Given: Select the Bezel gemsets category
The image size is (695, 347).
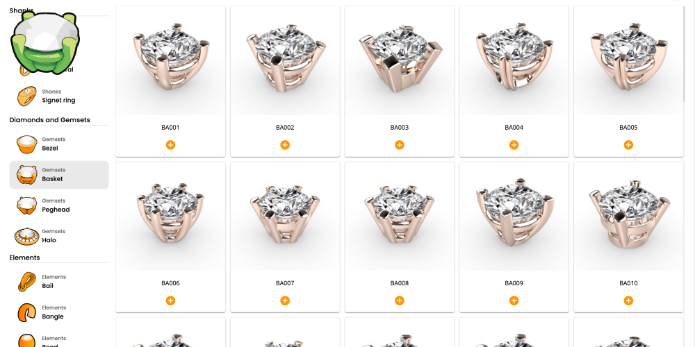Looking at the screenshot, I should 59,144.
